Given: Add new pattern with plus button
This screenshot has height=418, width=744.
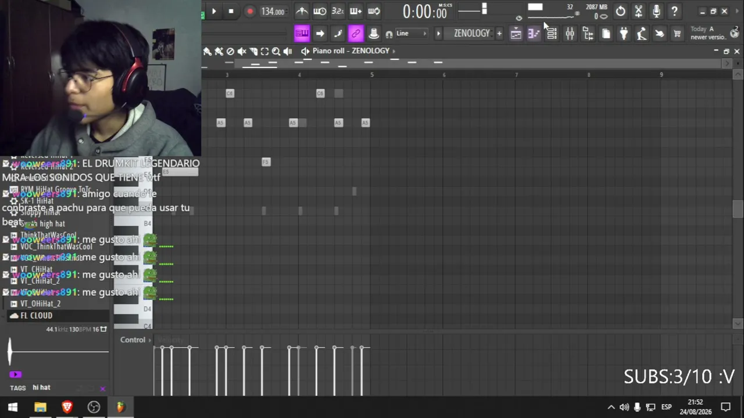Looking at the screenshot, I should pyautogui.click(x=499, y=34).
